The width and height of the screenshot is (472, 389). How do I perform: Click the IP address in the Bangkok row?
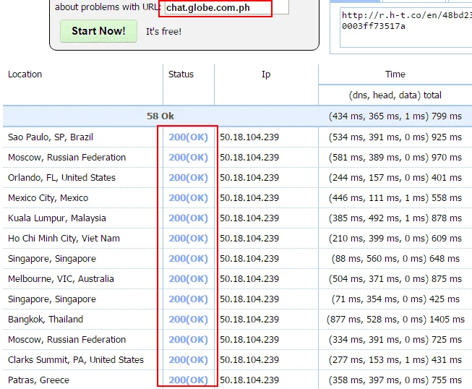click(249, 319)
